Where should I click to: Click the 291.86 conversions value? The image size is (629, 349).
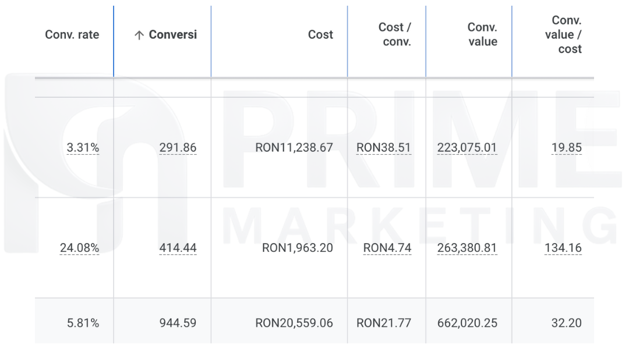point(178,148)
